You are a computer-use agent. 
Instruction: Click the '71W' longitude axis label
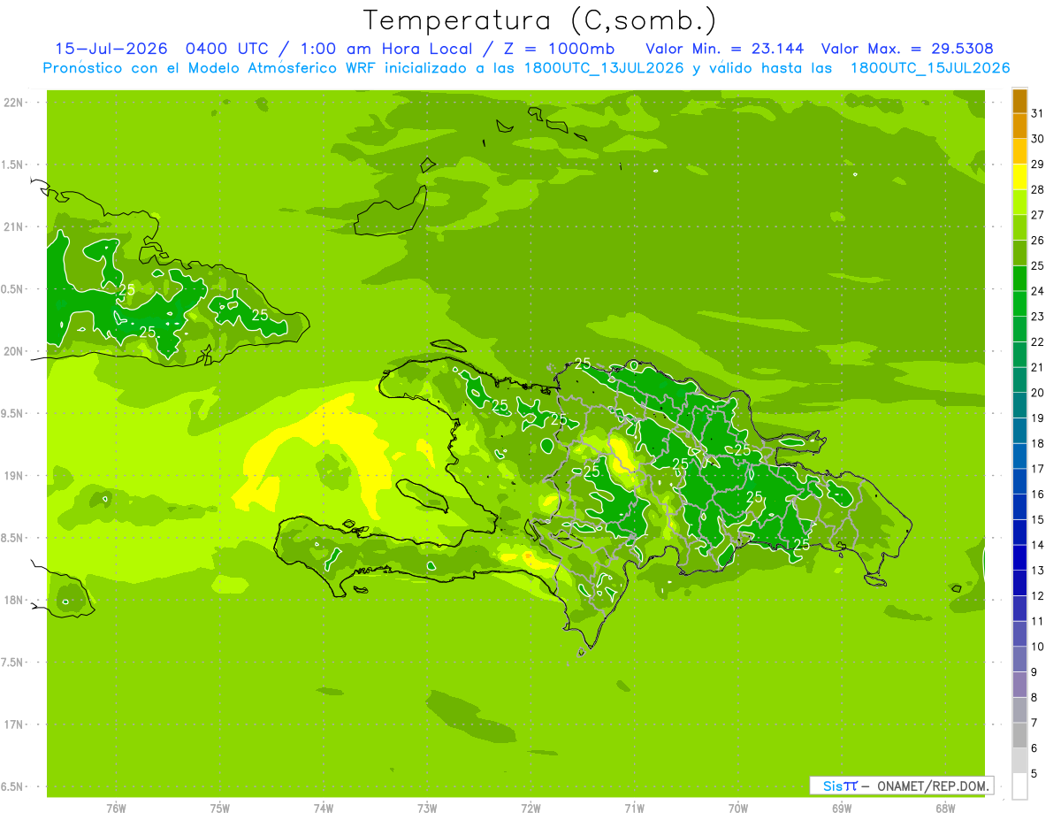[634, 808]
